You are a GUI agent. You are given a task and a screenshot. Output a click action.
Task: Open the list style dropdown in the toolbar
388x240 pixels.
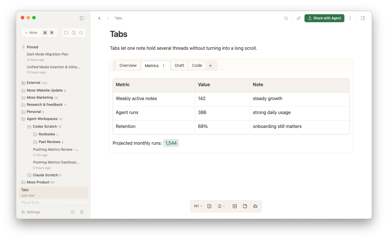(x=221, y=206)
